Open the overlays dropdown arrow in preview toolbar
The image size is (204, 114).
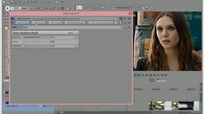138,8
